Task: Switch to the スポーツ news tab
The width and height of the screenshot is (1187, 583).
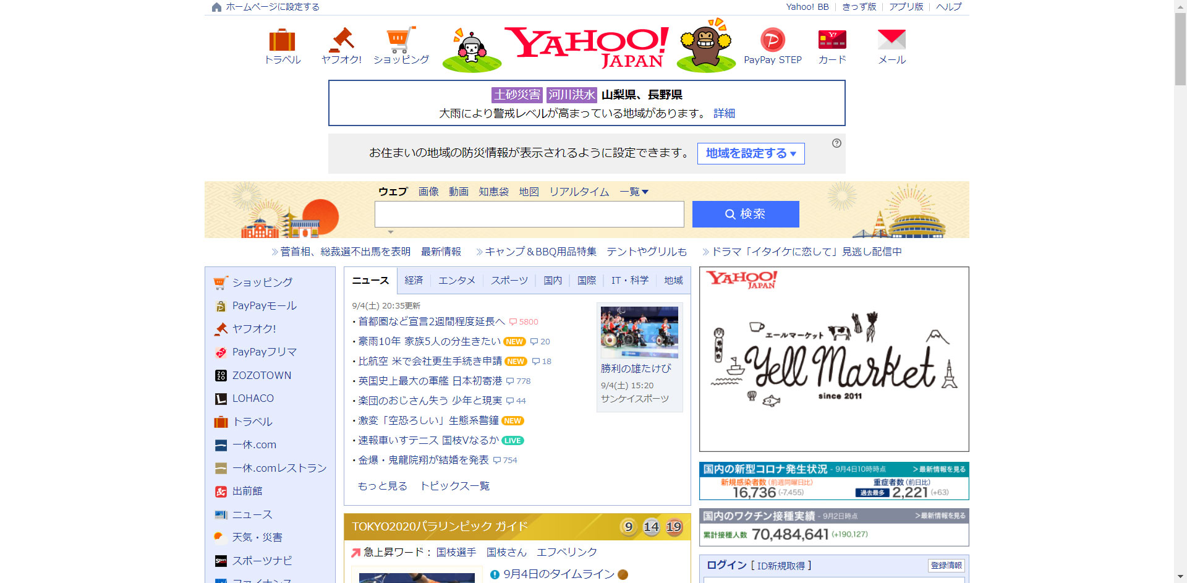Action: 509,281
